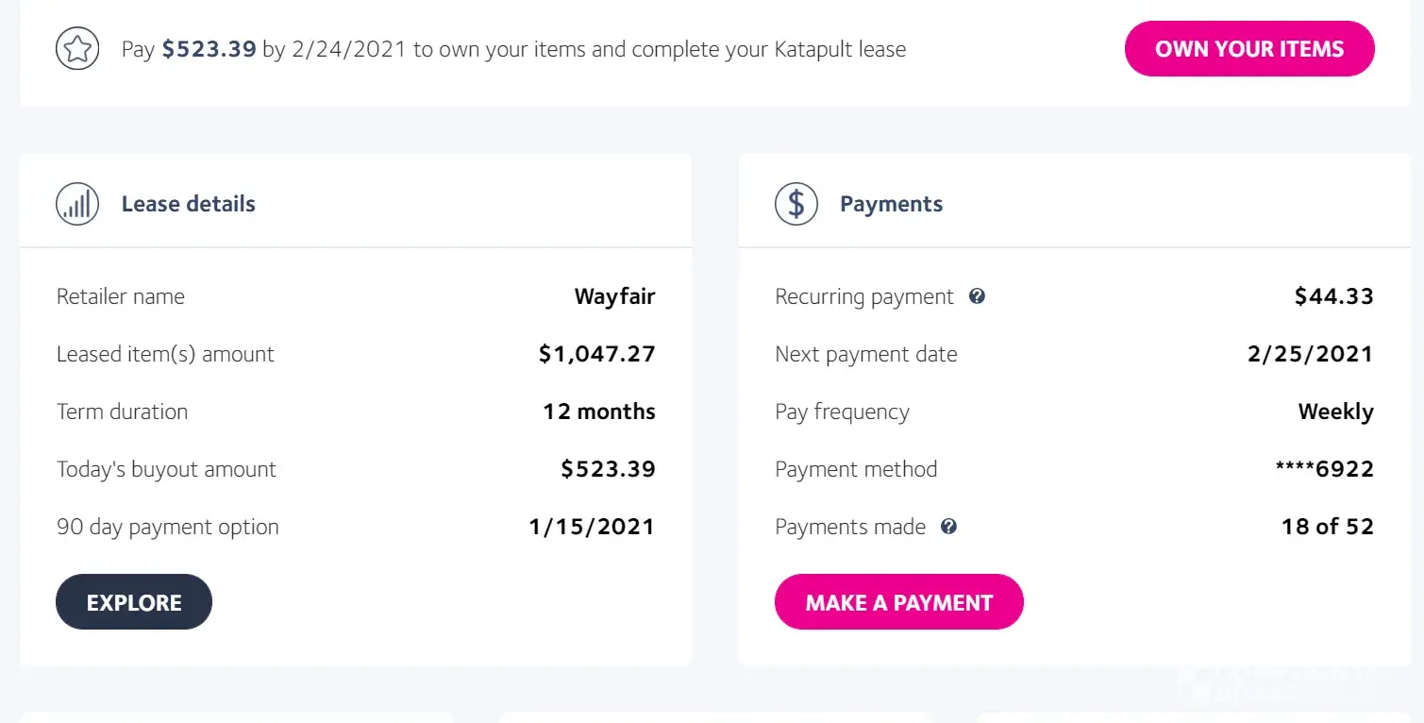
Task: Select the Payments heading
Action: click(x=891, y=204)
